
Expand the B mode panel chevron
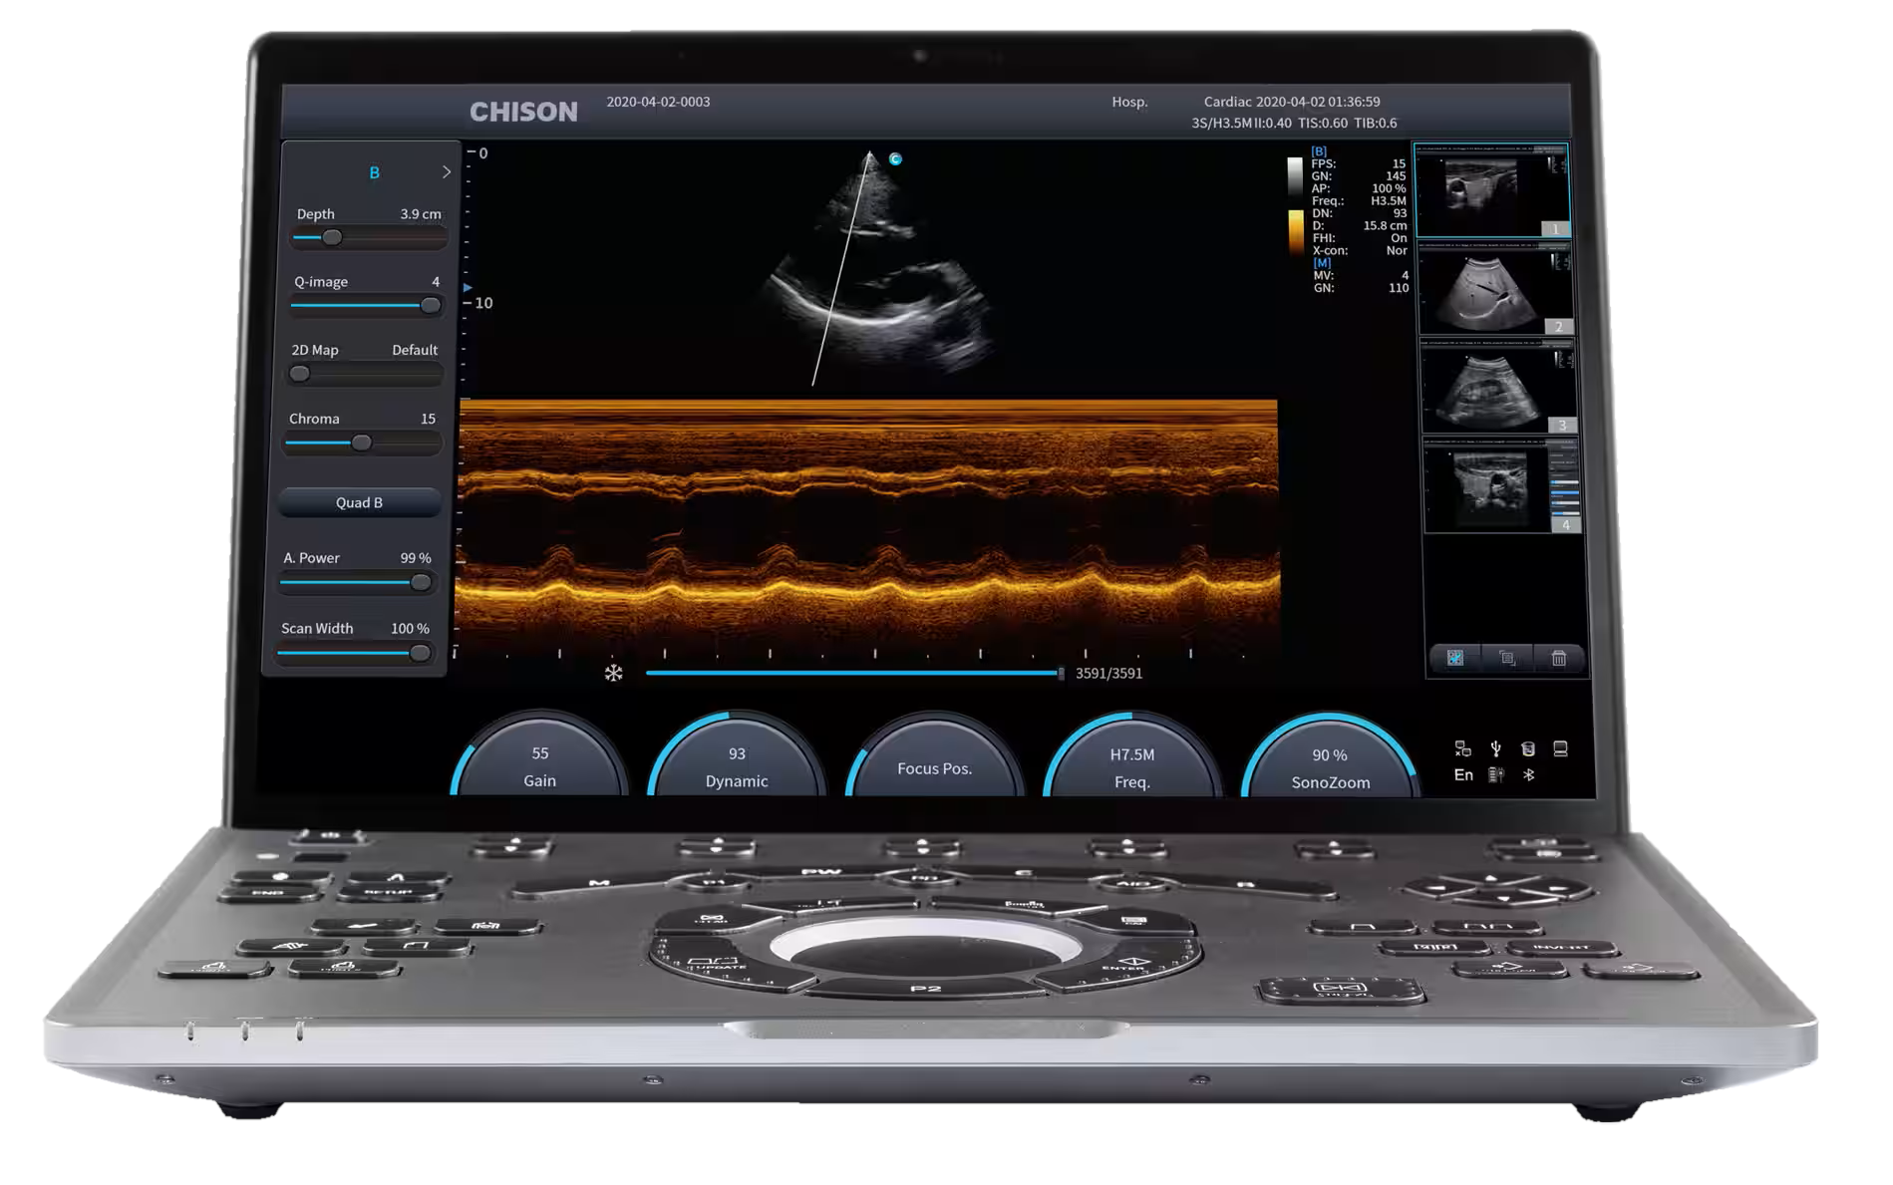(446, 172)
